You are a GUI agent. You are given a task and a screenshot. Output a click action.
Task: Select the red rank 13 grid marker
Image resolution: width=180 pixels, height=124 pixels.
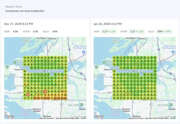[45, 91]
